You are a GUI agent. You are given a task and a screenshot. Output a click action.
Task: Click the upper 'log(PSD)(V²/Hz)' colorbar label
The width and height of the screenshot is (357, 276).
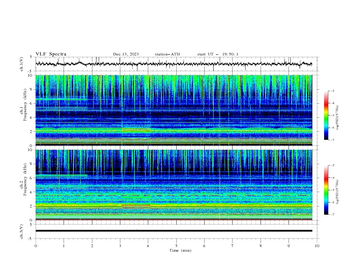(337, 118)
